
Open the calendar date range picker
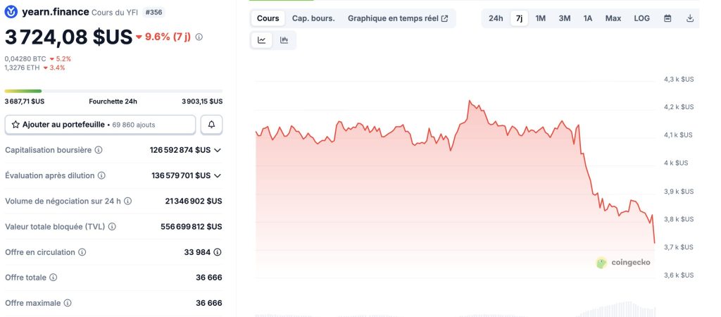[667, 18]
